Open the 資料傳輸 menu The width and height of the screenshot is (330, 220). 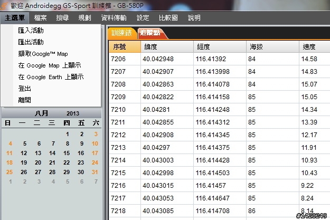(x=114, y=17)
